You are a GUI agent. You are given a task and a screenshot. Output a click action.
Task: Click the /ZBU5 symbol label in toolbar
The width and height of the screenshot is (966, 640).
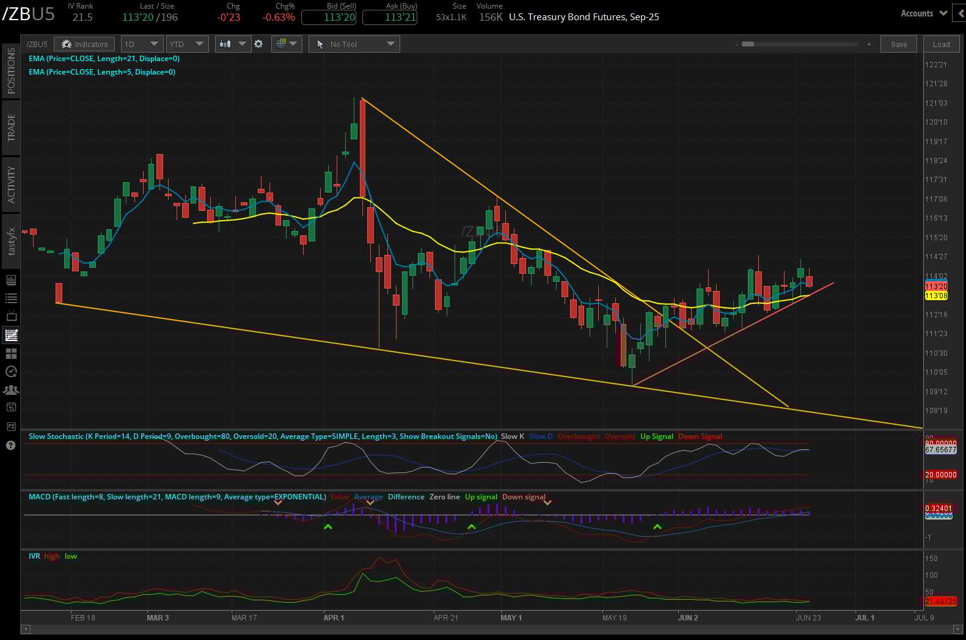(x=37, y=44)
